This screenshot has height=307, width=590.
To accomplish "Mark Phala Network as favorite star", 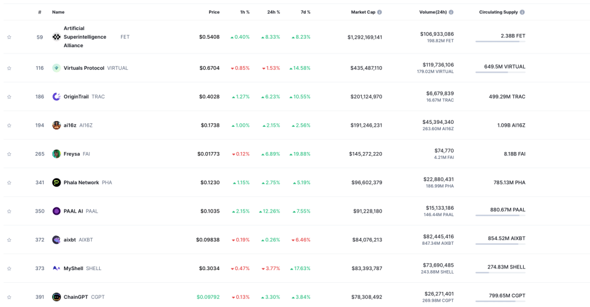I will coord(9,183).
